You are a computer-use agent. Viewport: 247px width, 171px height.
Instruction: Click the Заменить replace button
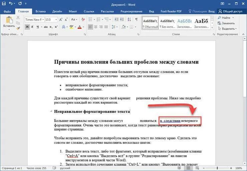click(226, 23)
